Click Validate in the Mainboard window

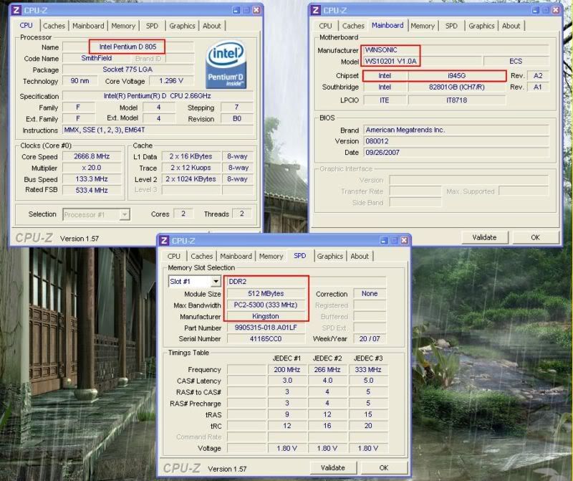click(x=484, y=237)
